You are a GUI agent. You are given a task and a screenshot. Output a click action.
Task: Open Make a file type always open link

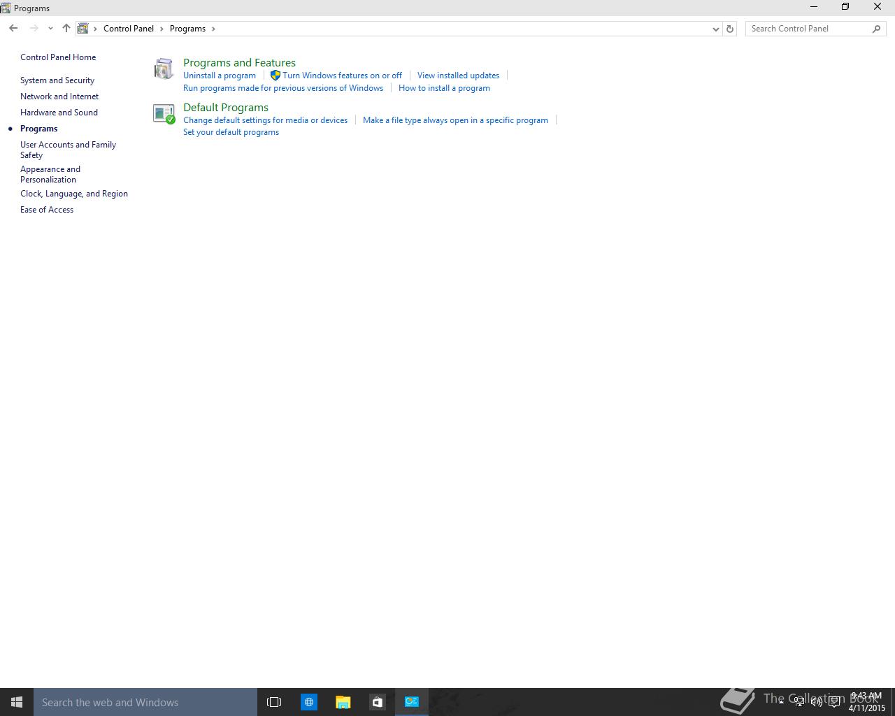[455, 120]
